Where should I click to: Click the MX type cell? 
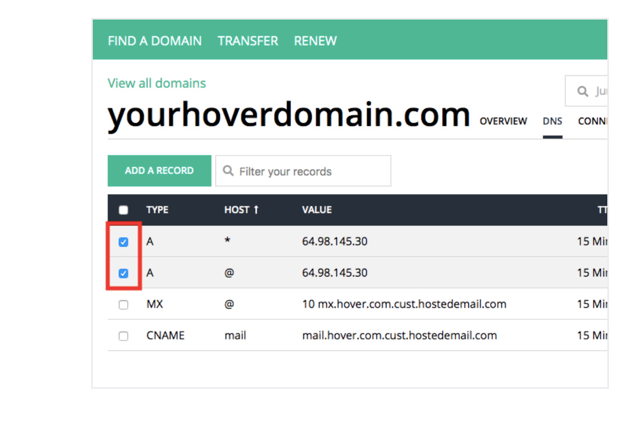point(155,304)
